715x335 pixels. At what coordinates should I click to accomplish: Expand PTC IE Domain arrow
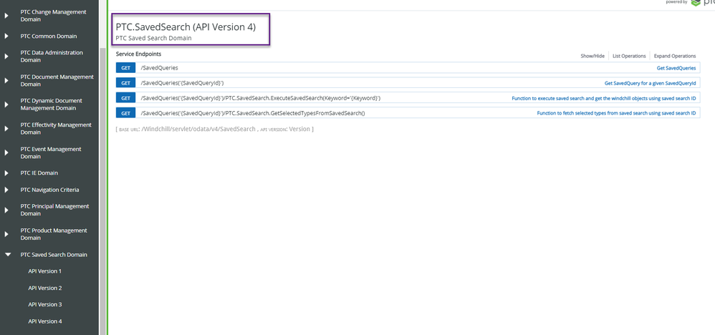[x=6, y=173]
